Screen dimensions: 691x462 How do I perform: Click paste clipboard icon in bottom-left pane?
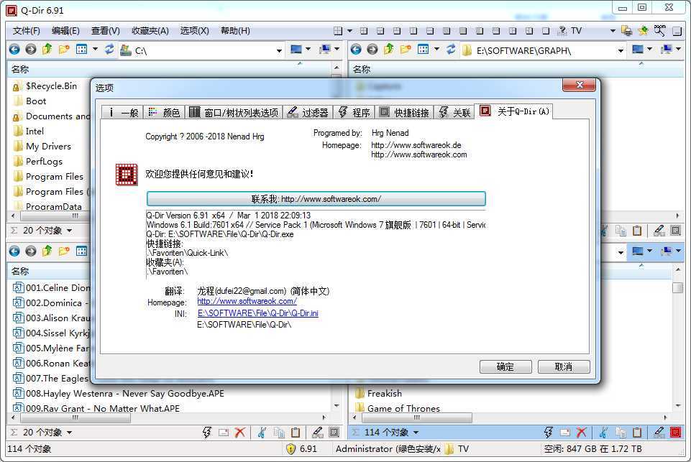point(296,433)
